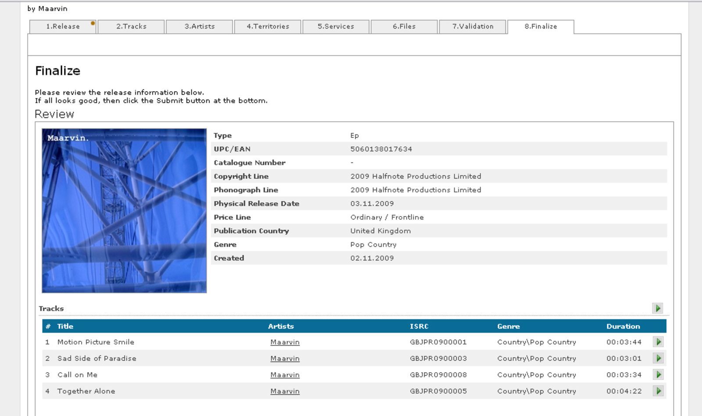The image size is (702, 416).
Task: Click the Genre column header in tracks table
Action: pos(509,326)
